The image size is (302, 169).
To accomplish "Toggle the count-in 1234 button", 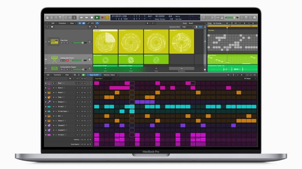I will [217, 18].
